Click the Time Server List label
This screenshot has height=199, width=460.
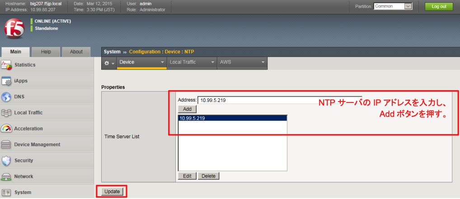(122, 137)
